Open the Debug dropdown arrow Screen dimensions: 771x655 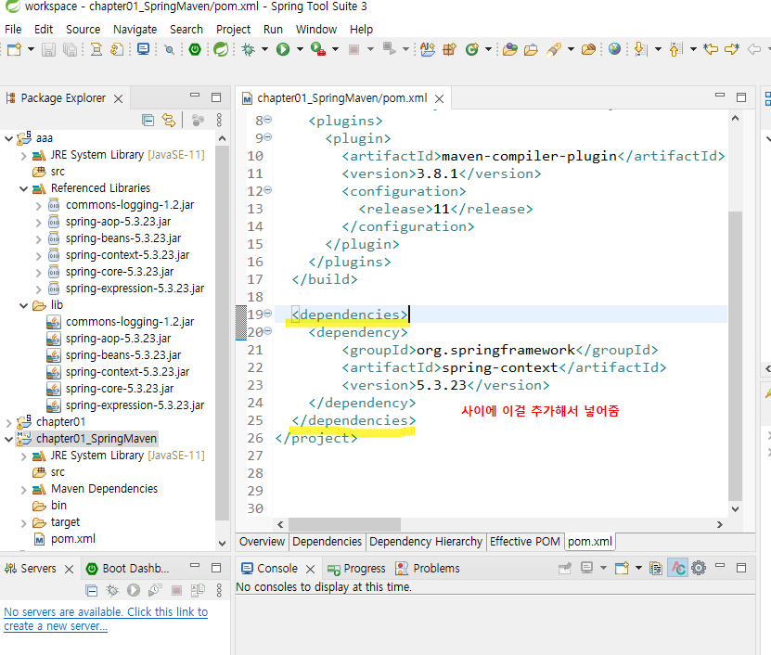[264, 49]
